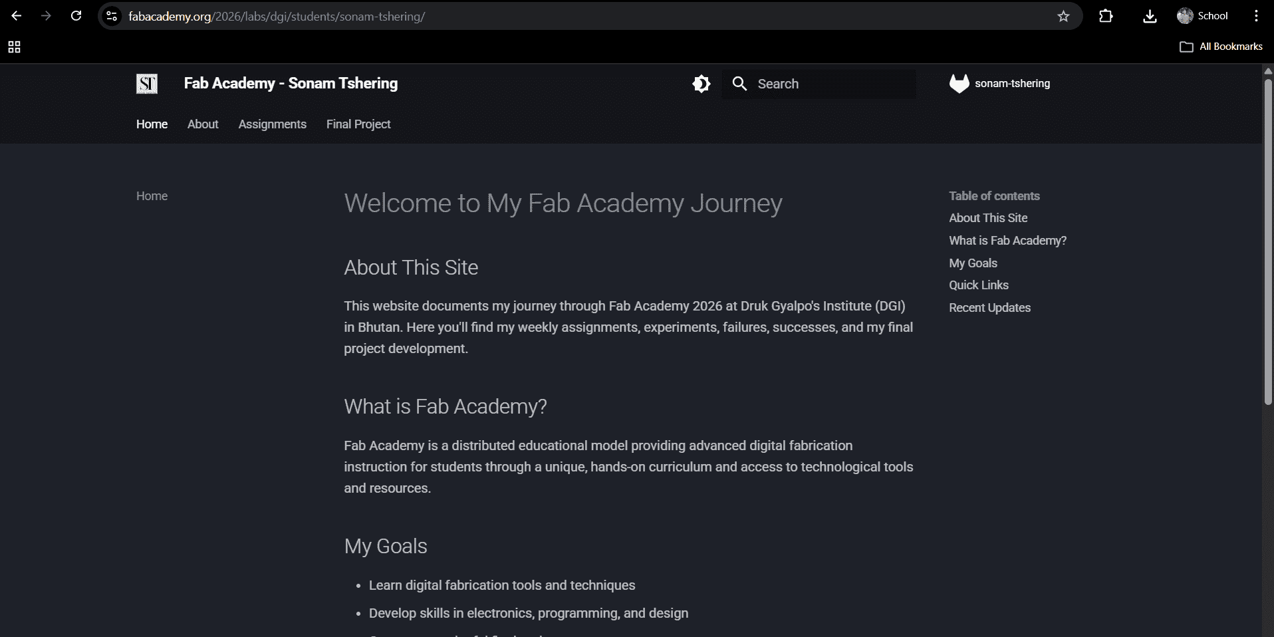Open the browser apps grid icon

[x=14, y=47]
